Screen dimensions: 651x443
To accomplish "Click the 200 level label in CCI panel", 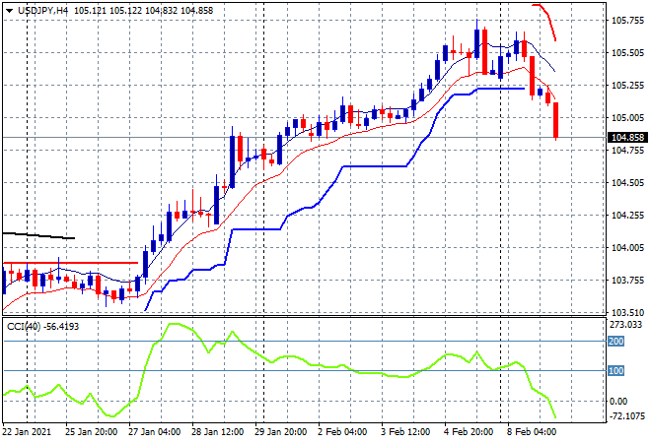I will point(616,341).
